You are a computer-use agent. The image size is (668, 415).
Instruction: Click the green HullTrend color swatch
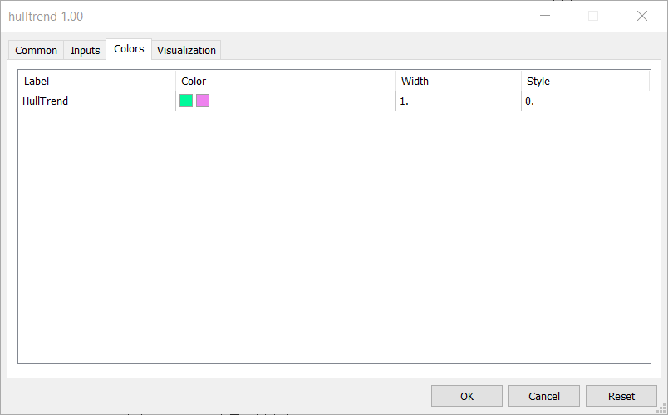coord(186,101)
